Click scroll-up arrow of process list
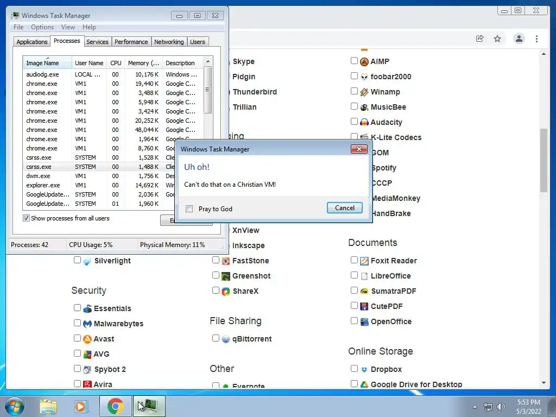 tap(208, 61)
